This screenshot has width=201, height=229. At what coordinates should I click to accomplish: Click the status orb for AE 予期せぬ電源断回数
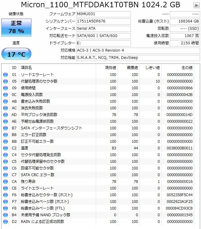(x=5, y=121)
